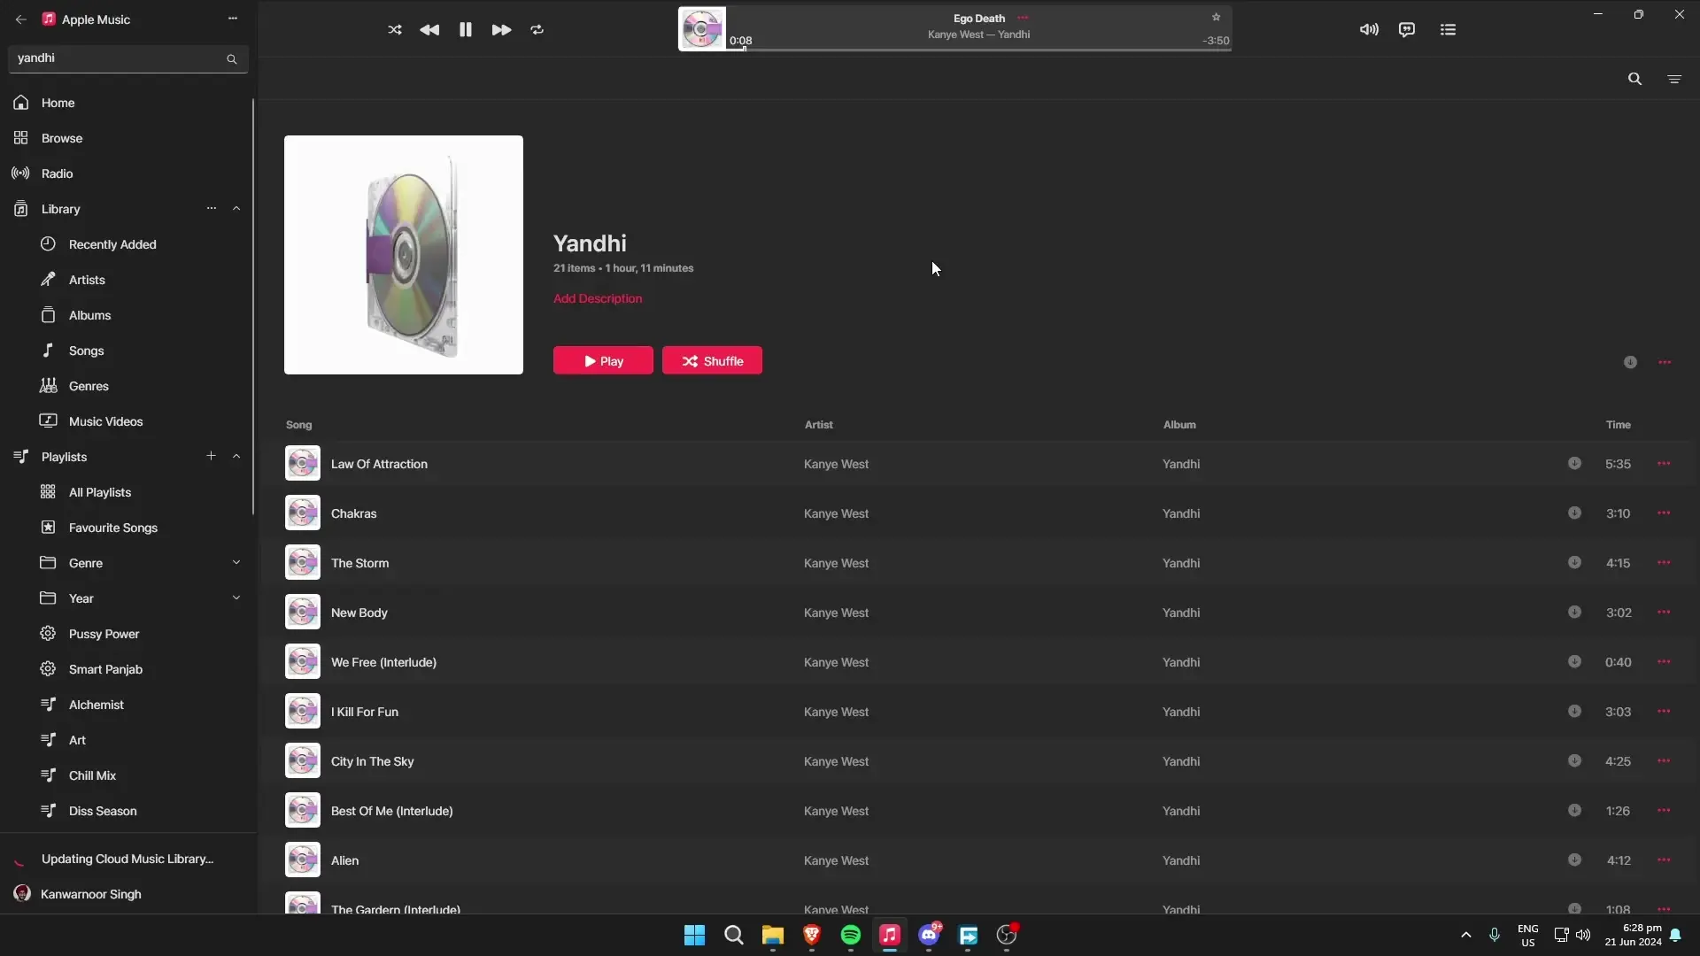The height and width of the screenshot is (956, 1700).
Task: Play the Yandhi playlist
Action: 603,360
